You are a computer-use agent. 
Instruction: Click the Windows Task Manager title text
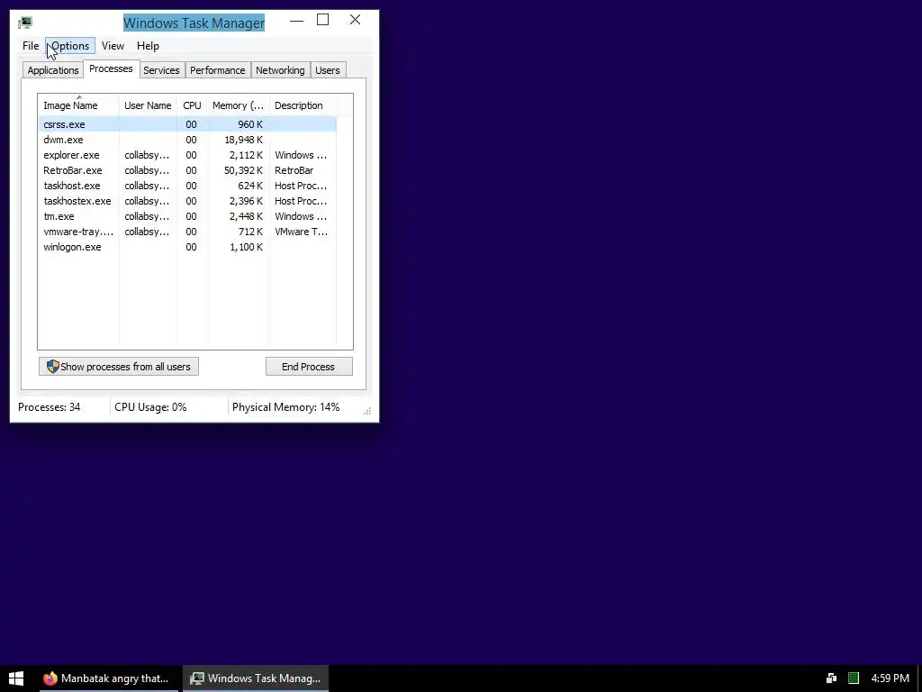coord(194,23)
